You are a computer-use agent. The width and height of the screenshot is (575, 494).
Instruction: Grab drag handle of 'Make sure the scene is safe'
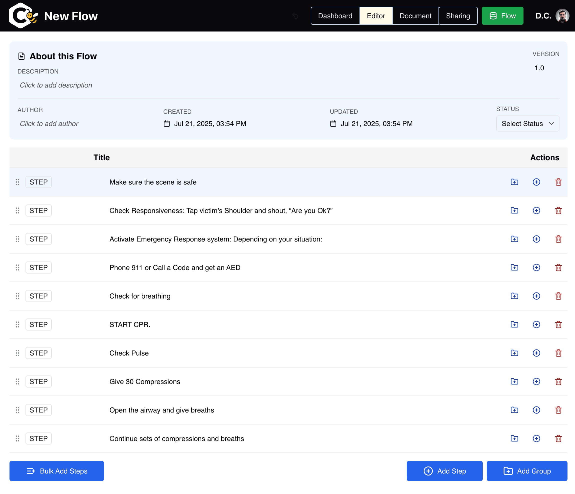17,182
